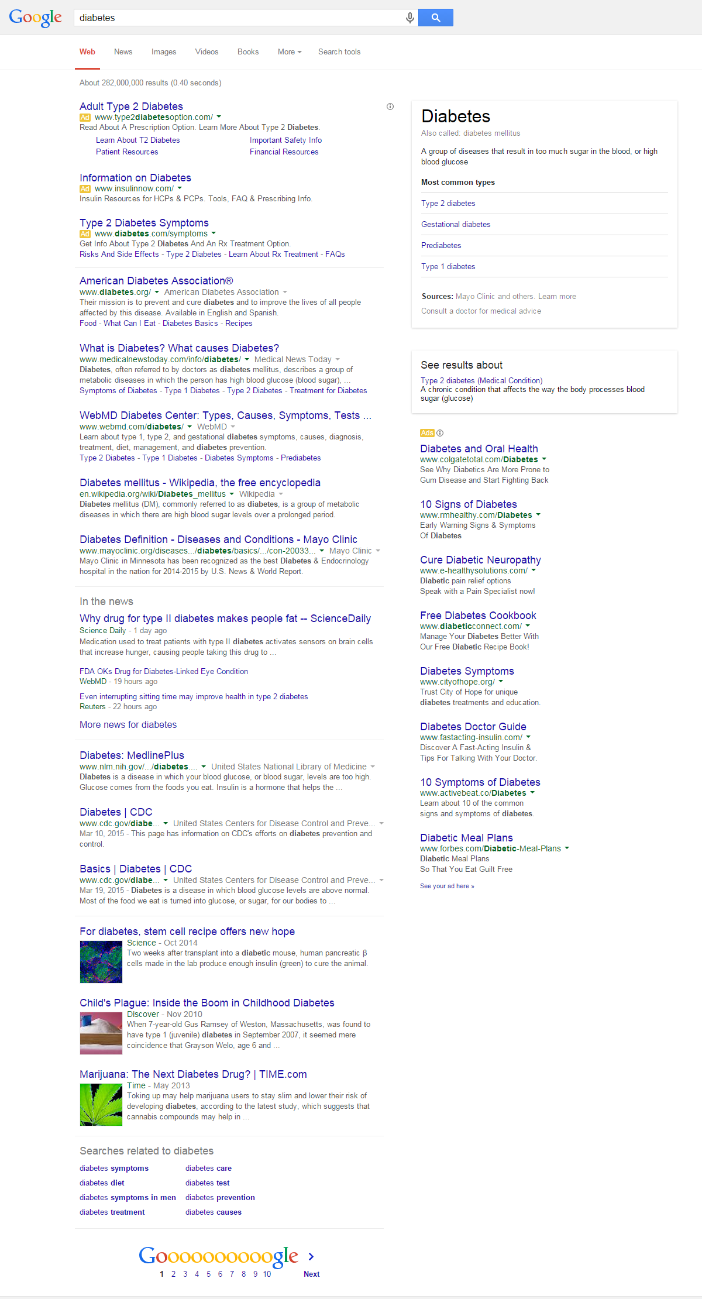
Task: Open the stem cell article thumbnail
Action: [101, 961]
